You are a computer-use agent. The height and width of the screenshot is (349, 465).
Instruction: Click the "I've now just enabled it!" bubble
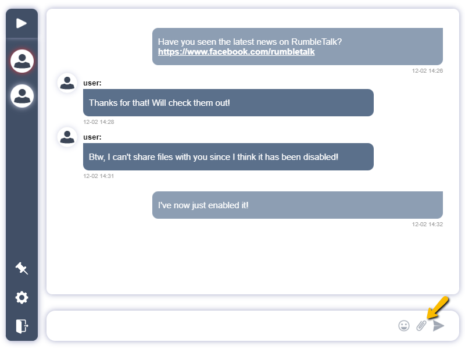pos(297,205)
